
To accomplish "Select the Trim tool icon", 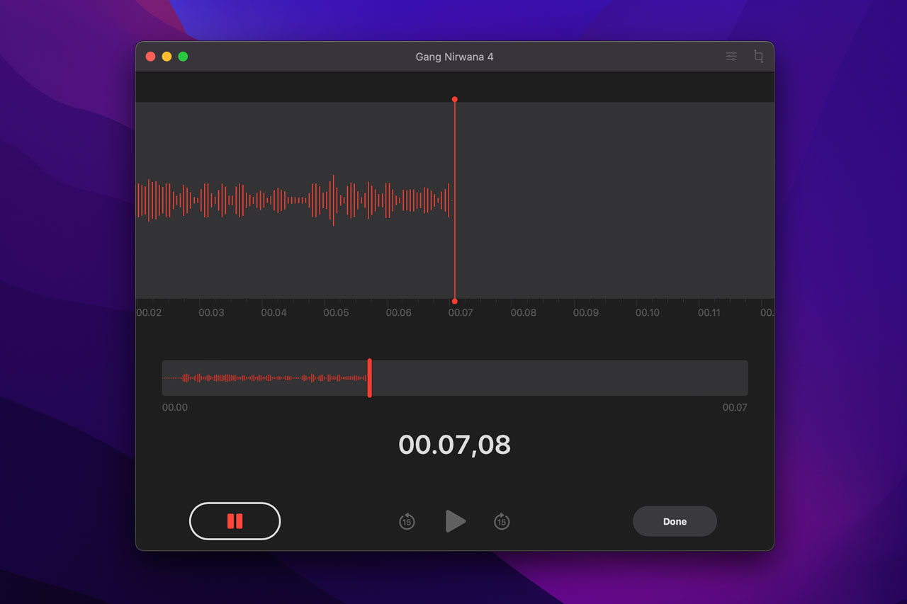I will (758, 57).
